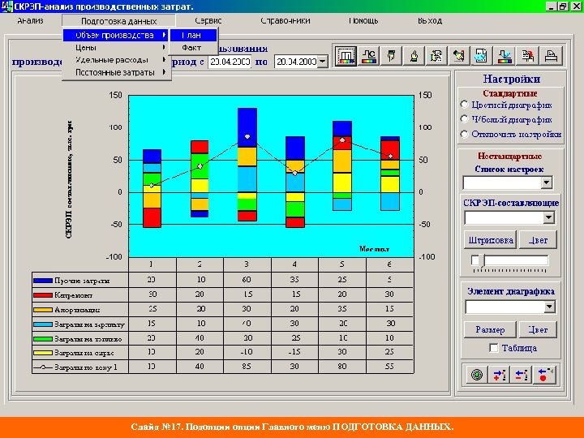Click cell 80 in Затраты по зоне 1 row
This screenshot has height=438, width=584.
coord(342,367)
